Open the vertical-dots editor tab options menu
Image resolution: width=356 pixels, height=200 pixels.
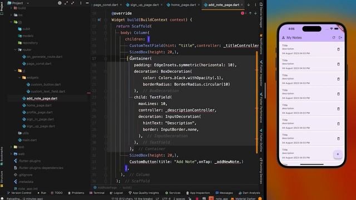click(x=255, y=4)
